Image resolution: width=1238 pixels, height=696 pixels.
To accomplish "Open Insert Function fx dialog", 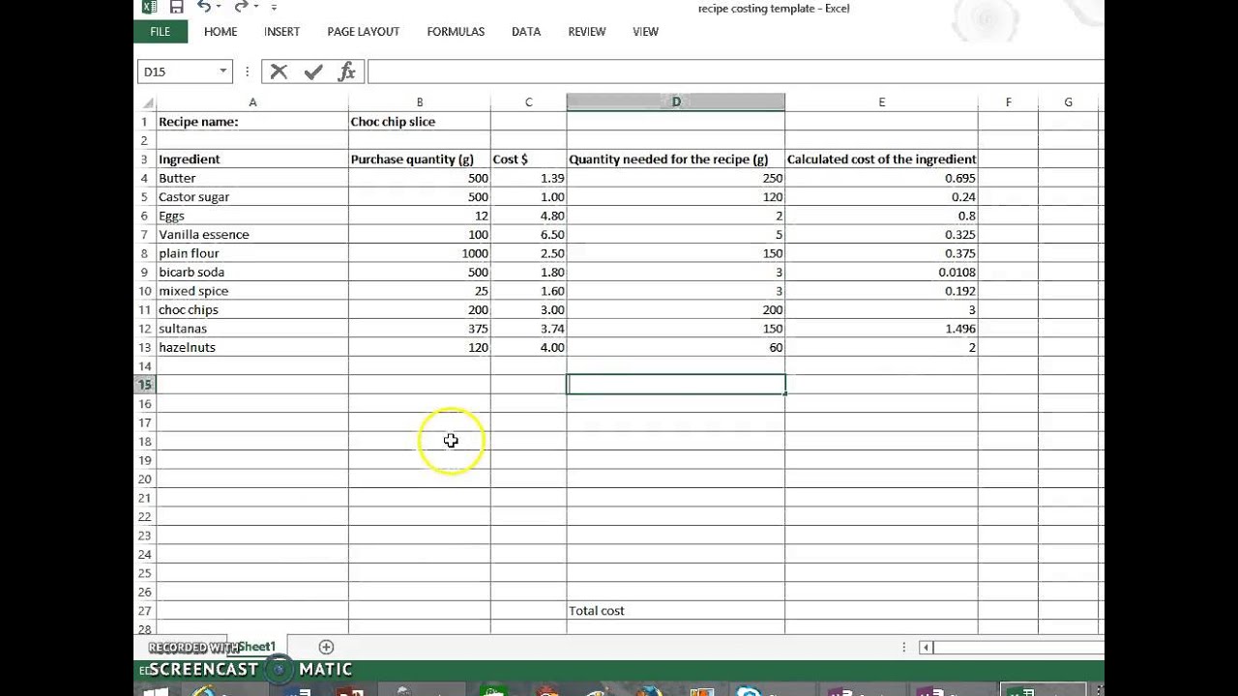I will (x=346, y=72).
